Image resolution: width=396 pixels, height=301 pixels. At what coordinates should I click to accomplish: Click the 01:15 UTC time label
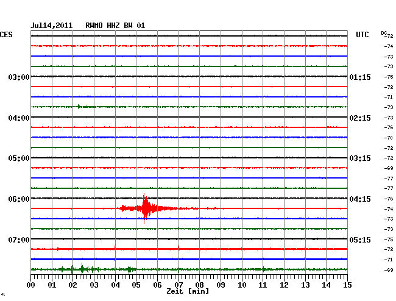[x=360, y=77]
